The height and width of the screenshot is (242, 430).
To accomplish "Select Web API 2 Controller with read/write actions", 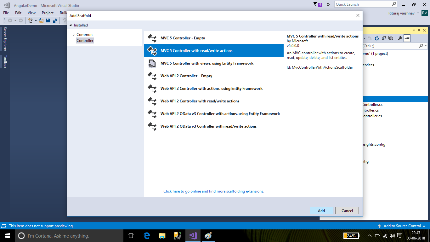I will tap(214, 101).
